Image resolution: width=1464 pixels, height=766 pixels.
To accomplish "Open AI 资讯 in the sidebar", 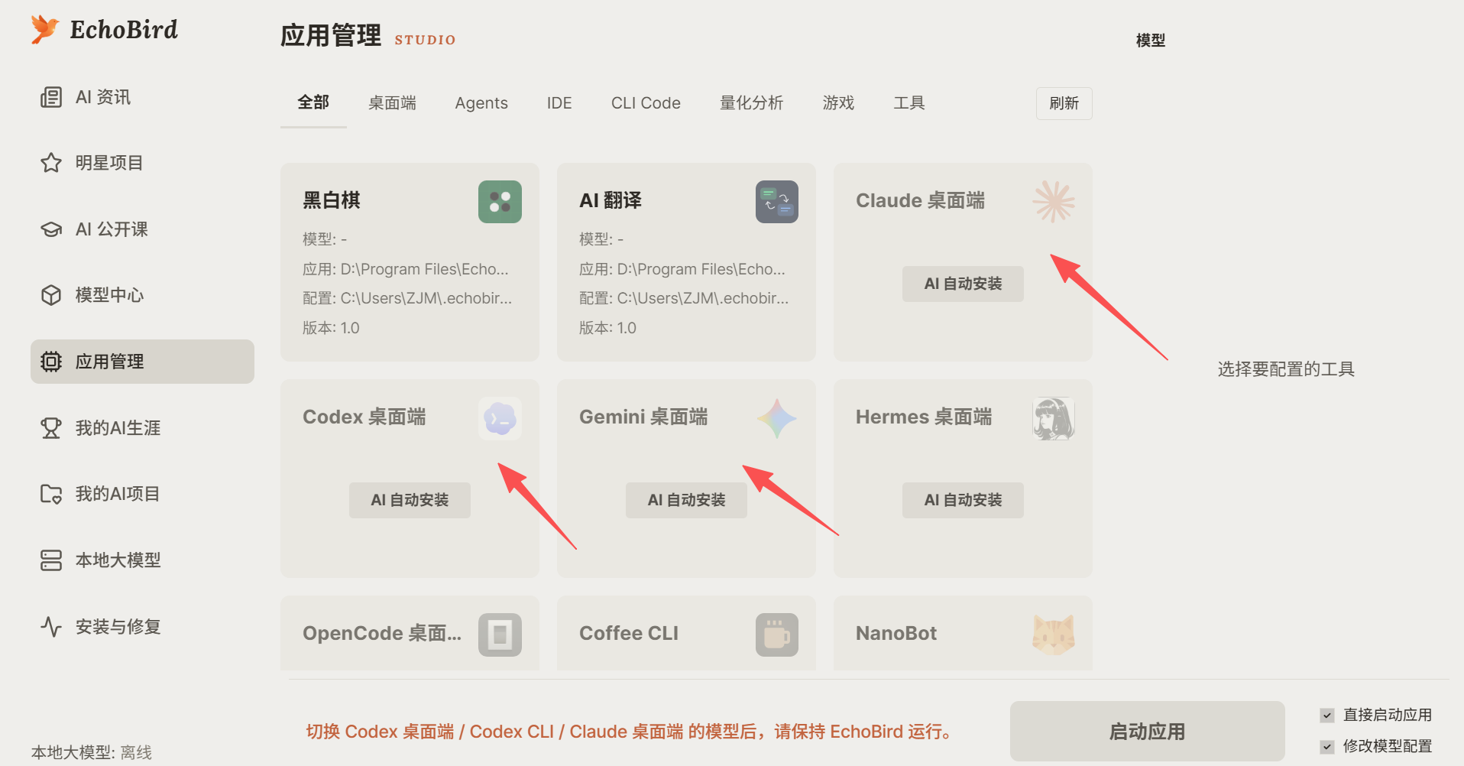I will click(x=142, y=97).
